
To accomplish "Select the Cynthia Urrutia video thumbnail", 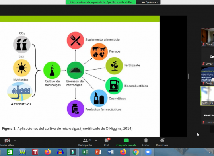I will pyautogui.click(x=208, y=96).
